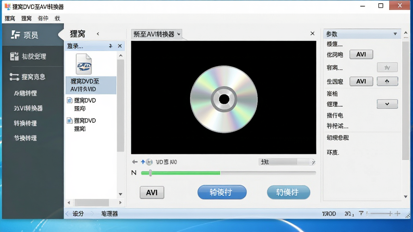Click the second 狸窝DVD document item
This screenshot has width=413, height=232.
81,104
